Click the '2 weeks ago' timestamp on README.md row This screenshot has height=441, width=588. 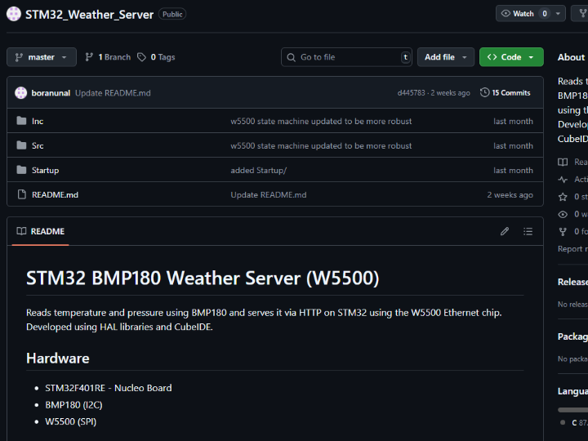[x=510, y=194]
